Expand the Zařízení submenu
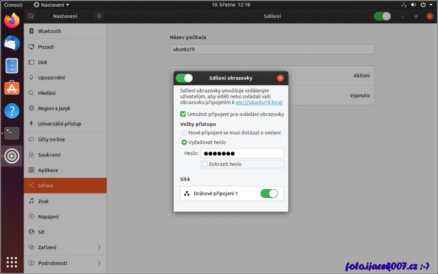The image size is (438, 274). [x=99, y=247]
